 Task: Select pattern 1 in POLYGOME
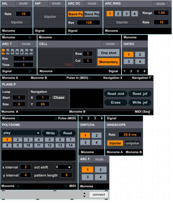coord(7,140)
